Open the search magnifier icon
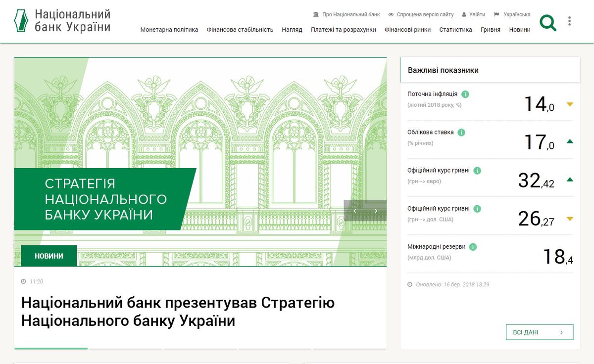 point(548,23)
